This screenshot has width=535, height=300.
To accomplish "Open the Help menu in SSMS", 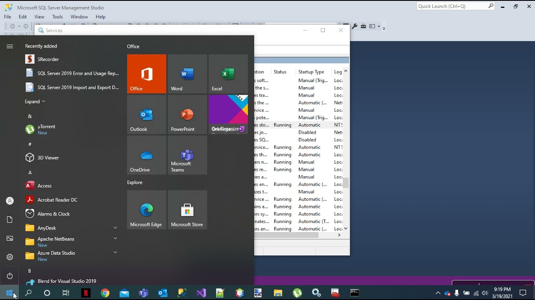I will (100, 17).
